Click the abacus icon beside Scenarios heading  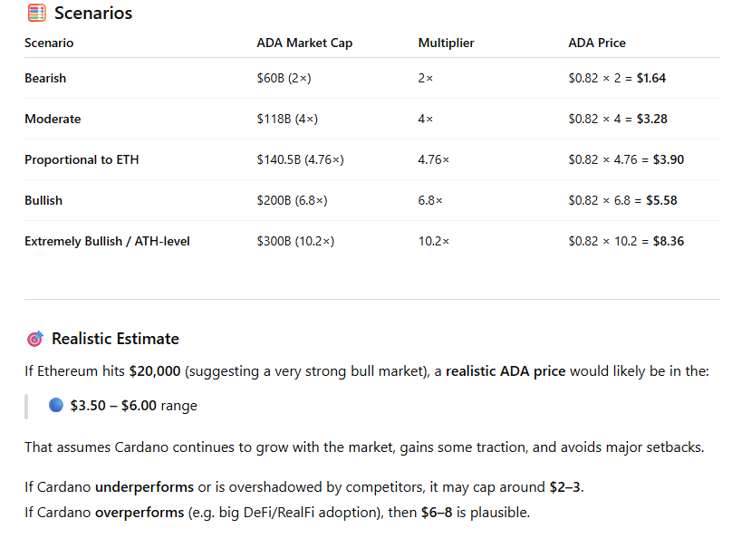(x=36, y=14)
